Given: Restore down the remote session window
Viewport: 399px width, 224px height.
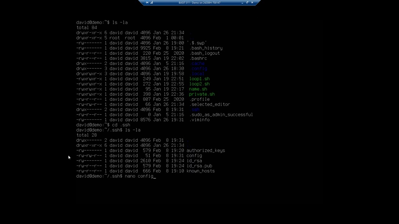Looking at the screenshot, I should tap(247, 2).
